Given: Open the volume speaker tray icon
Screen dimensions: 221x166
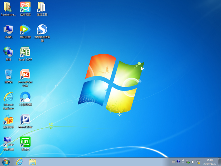Looking at the screenshot, I should coord(193,162).
